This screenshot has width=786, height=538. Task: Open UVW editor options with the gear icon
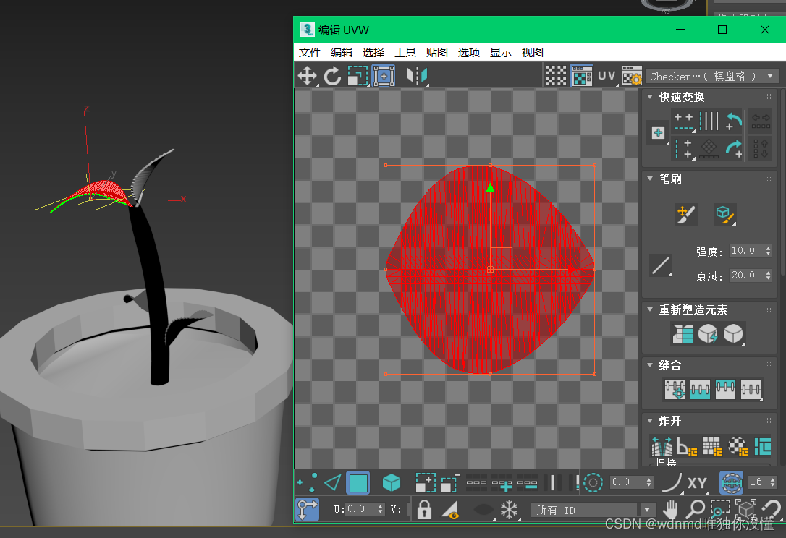coord(632,75)
